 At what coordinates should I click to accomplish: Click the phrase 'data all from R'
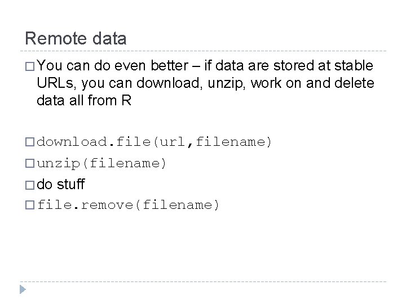(x=84, y=100)
